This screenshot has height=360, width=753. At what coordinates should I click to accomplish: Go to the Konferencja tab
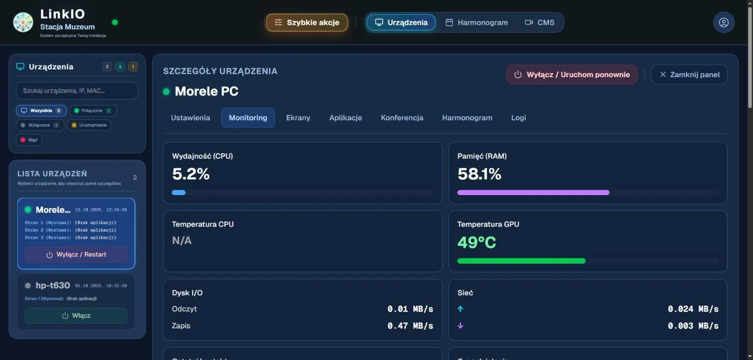pos(402,117)
